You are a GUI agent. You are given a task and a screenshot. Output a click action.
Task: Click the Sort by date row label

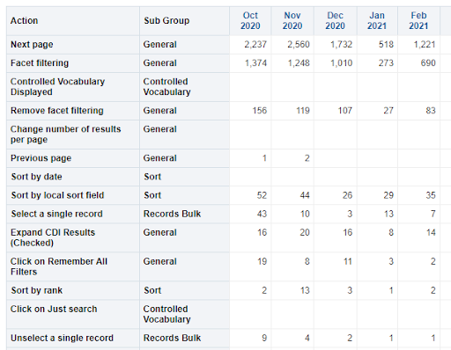(73, 177)
